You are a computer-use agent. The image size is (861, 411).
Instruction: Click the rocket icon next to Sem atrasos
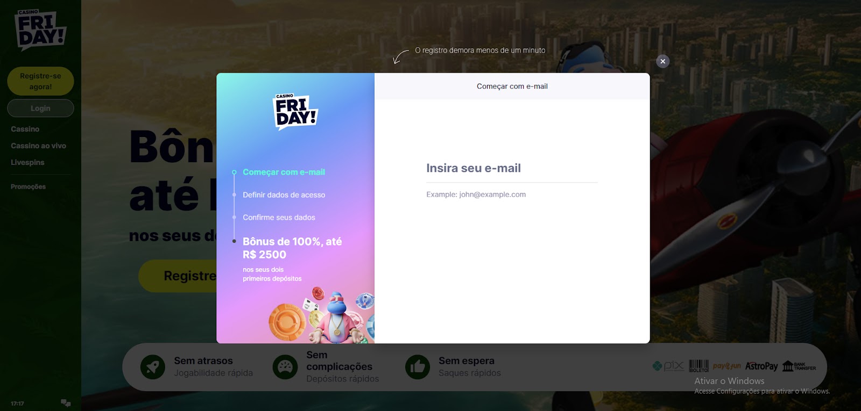[x=152, y=367]
